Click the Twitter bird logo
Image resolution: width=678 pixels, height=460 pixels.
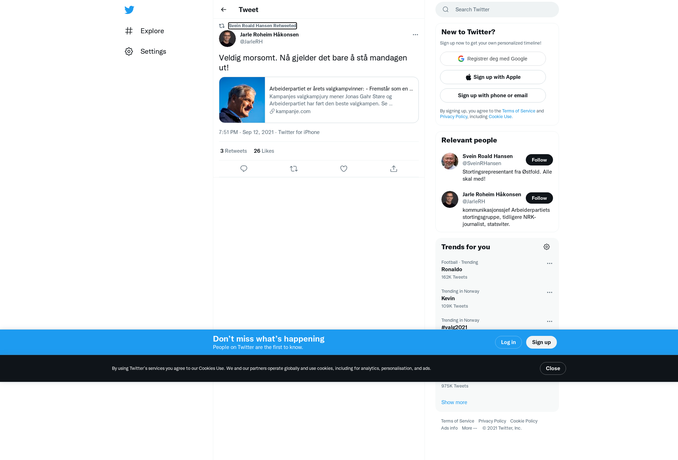tap(129, 10)
